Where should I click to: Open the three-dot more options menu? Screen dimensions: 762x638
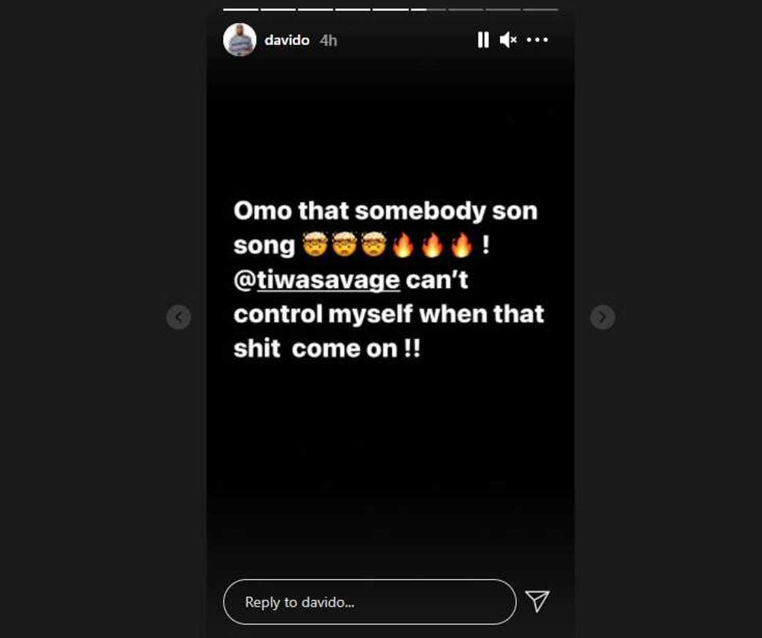(x=537, y=40)
